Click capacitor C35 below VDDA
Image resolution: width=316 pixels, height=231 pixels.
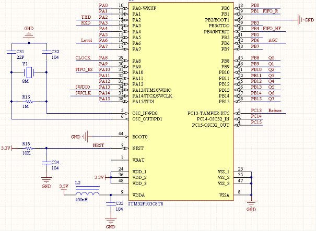(x=111, y=204)
